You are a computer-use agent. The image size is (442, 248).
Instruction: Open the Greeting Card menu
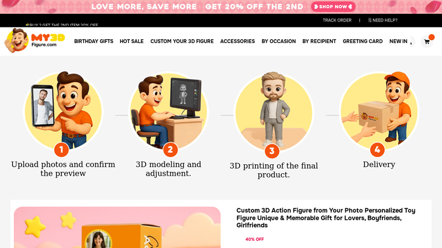pyautogui.click(x=362, y=41)
